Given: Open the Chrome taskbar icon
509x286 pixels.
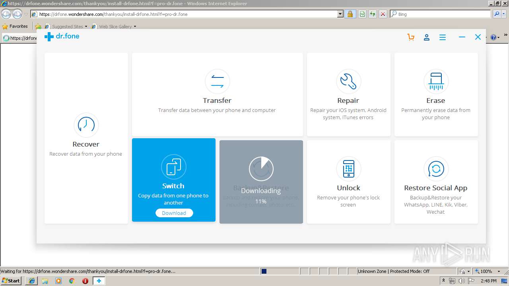Looking at the screenshot, I should [72, 281].
